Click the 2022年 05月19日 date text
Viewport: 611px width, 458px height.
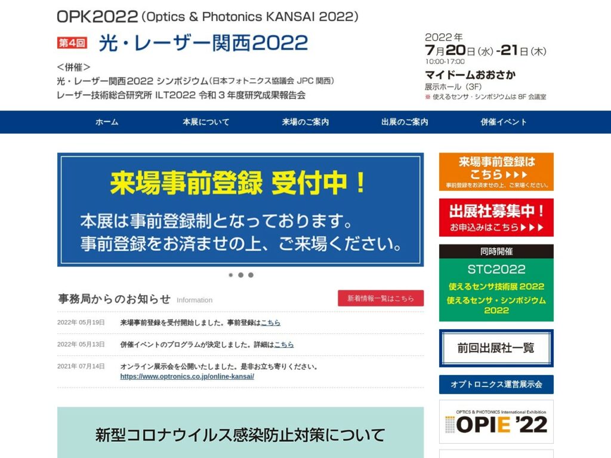pos(81,323)
